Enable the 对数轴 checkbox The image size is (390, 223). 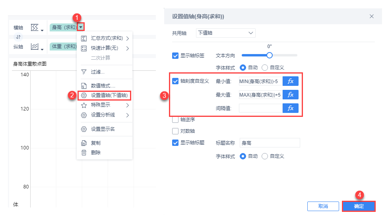coord(175,131)
